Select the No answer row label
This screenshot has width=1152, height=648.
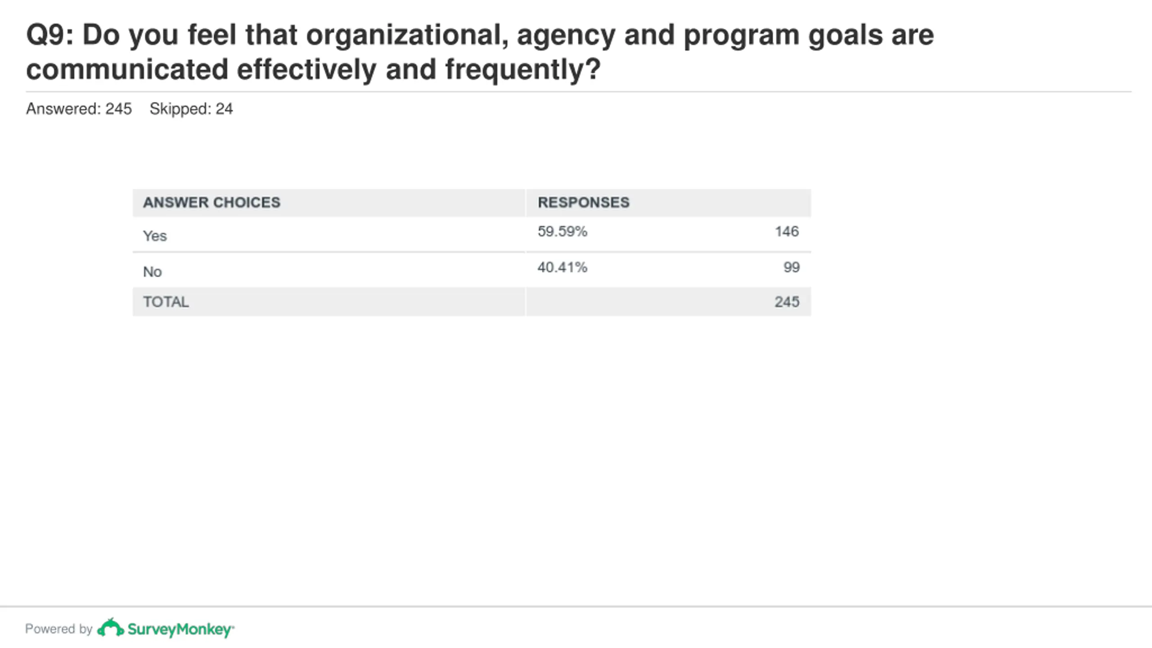click(152, 272)
